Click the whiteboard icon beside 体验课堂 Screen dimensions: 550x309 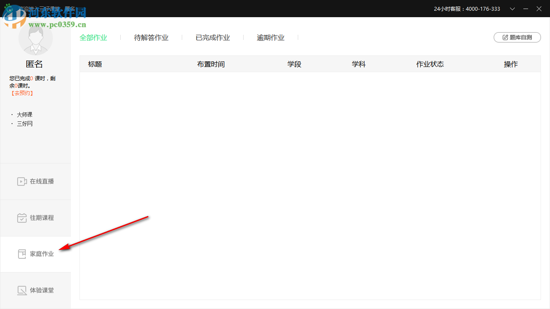22,291
